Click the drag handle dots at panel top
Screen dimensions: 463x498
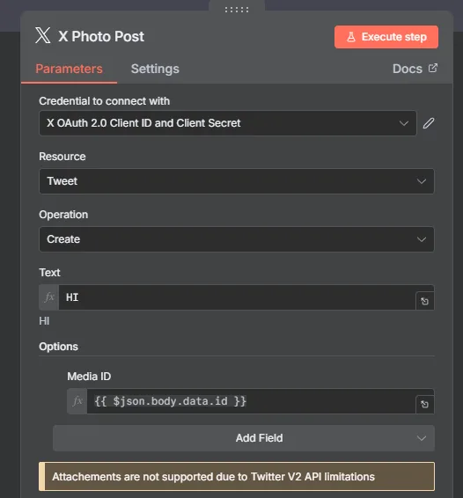(x=237, y=10)
